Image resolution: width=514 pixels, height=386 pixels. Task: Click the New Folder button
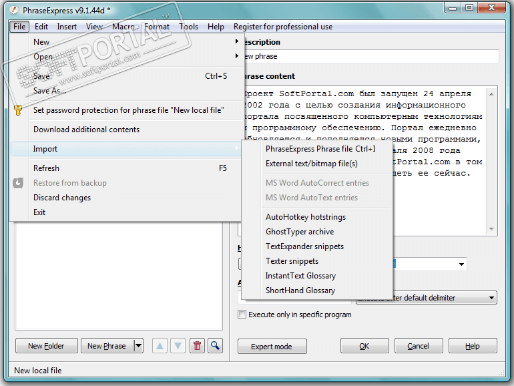click(x=46, y=346)
